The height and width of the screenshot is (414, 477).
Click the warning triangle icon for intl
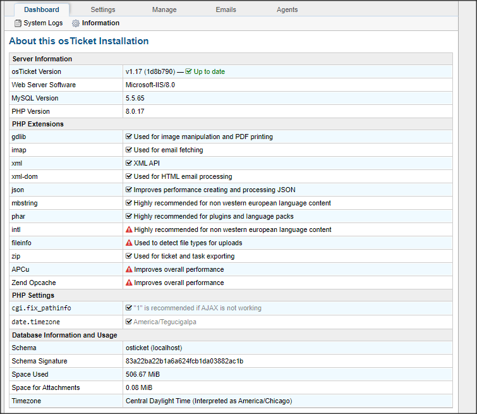tap(129, 229)
